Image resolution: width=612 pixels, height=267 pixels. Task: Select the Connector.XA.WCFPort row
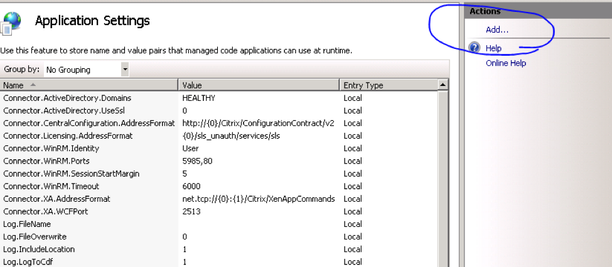[46, 211]
